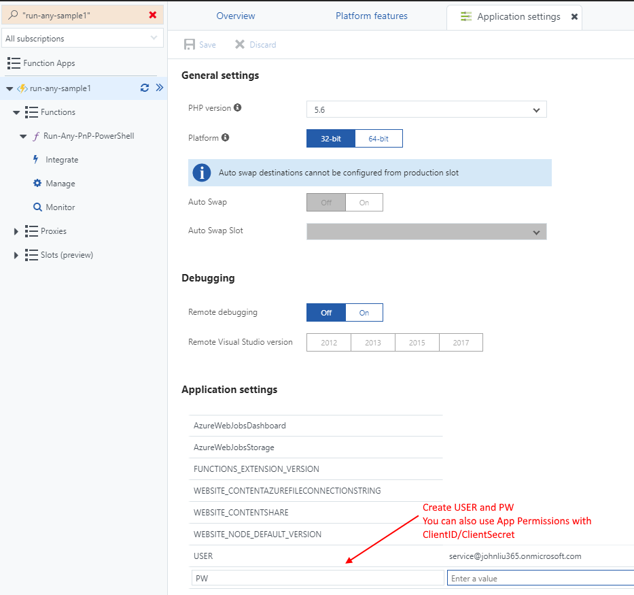The image size is (634, 595).
Task: Open Manage gear item in sidebar
Action: [x=60, y=184]
